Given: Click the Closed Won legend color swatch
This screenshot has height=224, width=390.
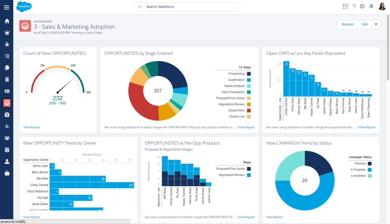Looking at the screenshot, I should click(x=249, y=110).
